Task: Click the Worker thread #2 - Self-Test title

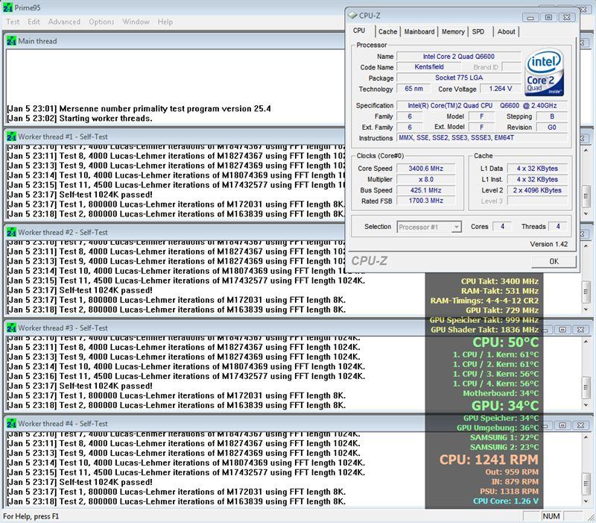Action: pos(63,232)
